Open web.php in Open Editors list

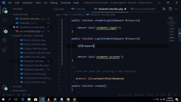[x=31, y=23]
